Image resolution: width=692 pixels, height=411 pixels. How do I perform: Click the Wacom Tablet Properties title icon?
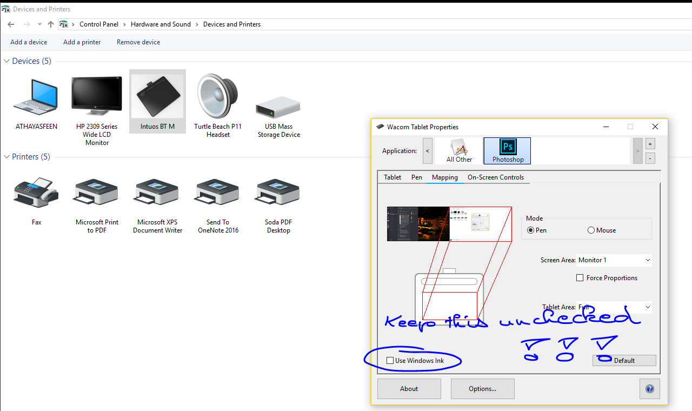point(380,127)
